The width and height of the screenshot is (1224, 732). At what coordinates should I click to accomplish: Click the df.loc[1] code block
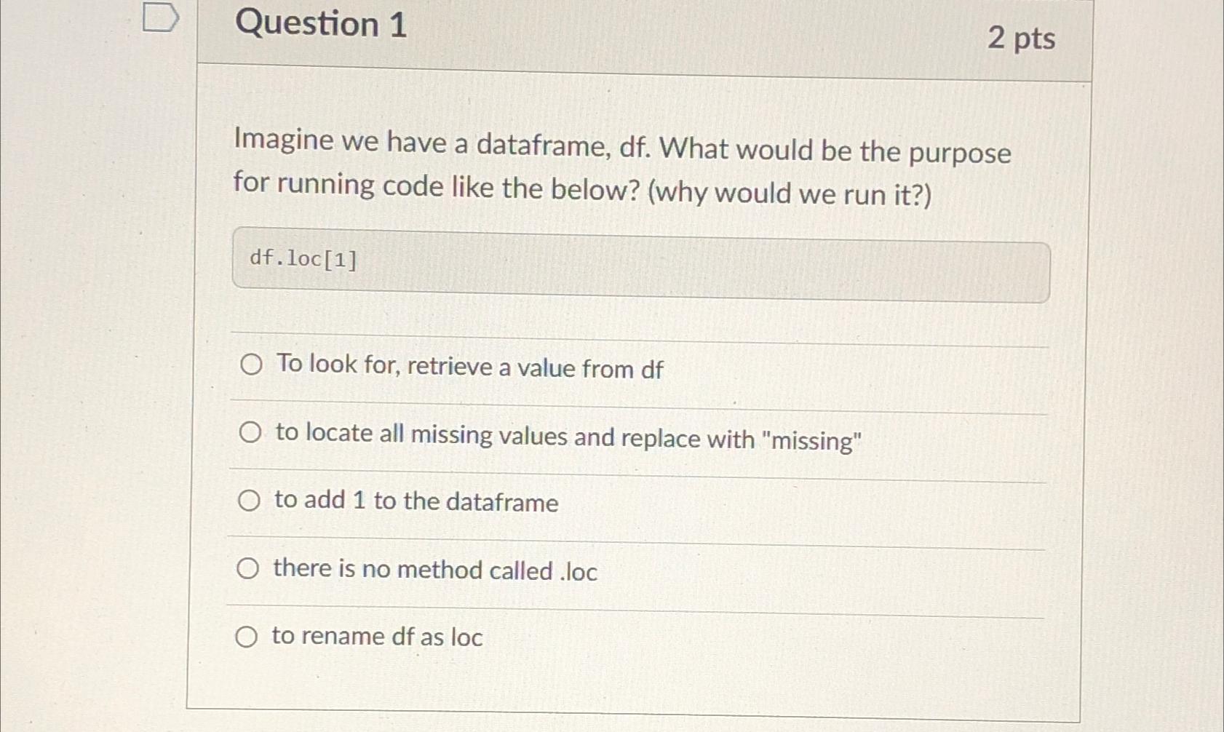pyautogui.click(x=640, y=262)
